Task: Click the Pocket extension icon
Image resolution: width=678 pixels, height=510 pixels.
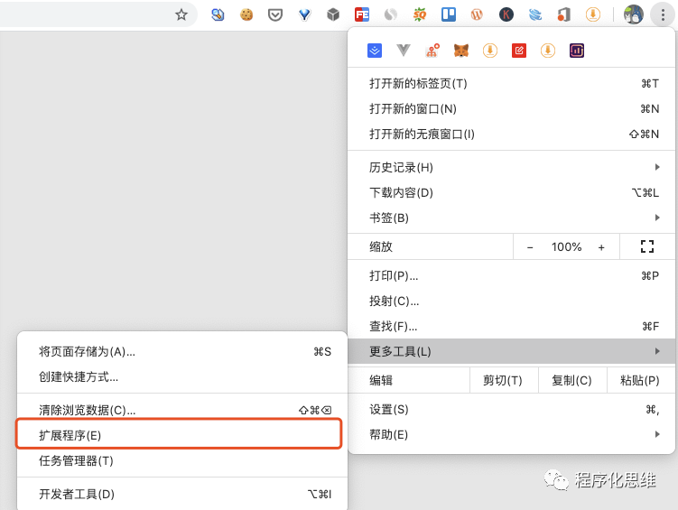Action: [x=275, y=15]
